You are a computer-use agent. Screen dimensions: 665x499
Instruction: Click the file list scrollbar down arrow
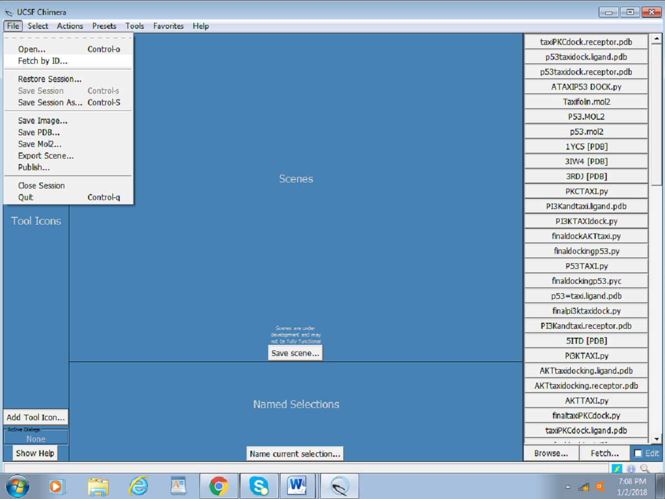coord(657,439)
